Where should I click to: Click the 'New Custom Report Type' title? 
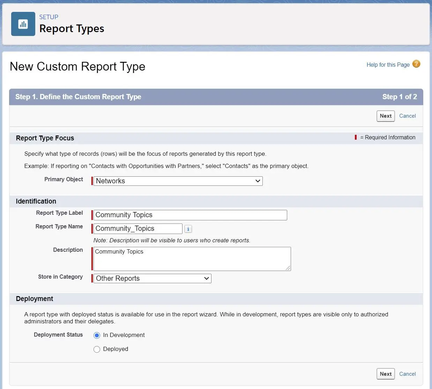pyautogui.click(x=77, y=66)
